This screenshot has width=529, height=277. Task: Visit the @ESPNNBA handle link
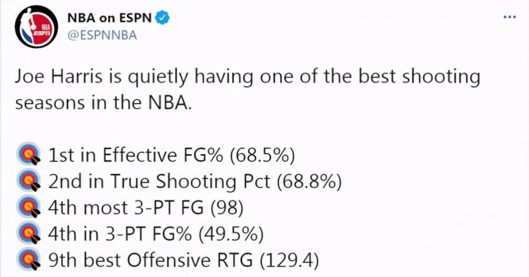click(102, 35)
